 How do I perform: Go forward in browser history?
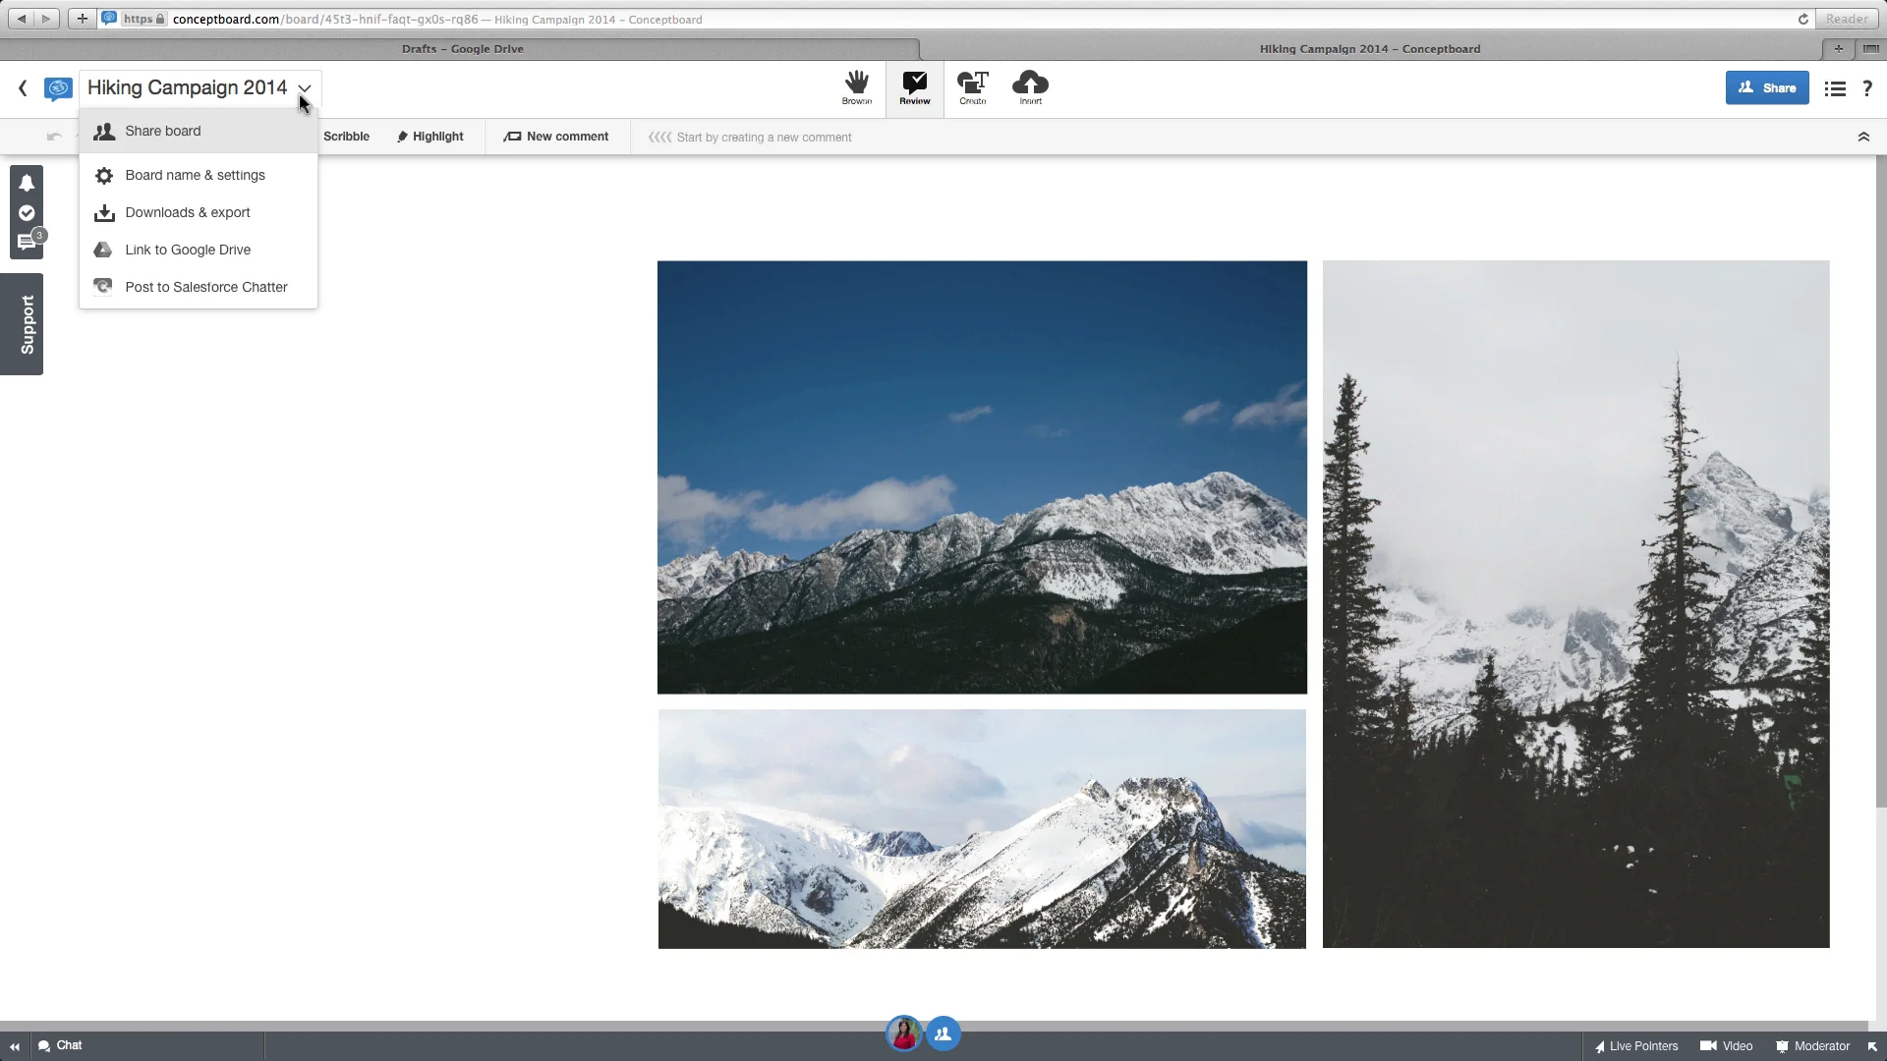pyautogui.click(x=46, y=19)
